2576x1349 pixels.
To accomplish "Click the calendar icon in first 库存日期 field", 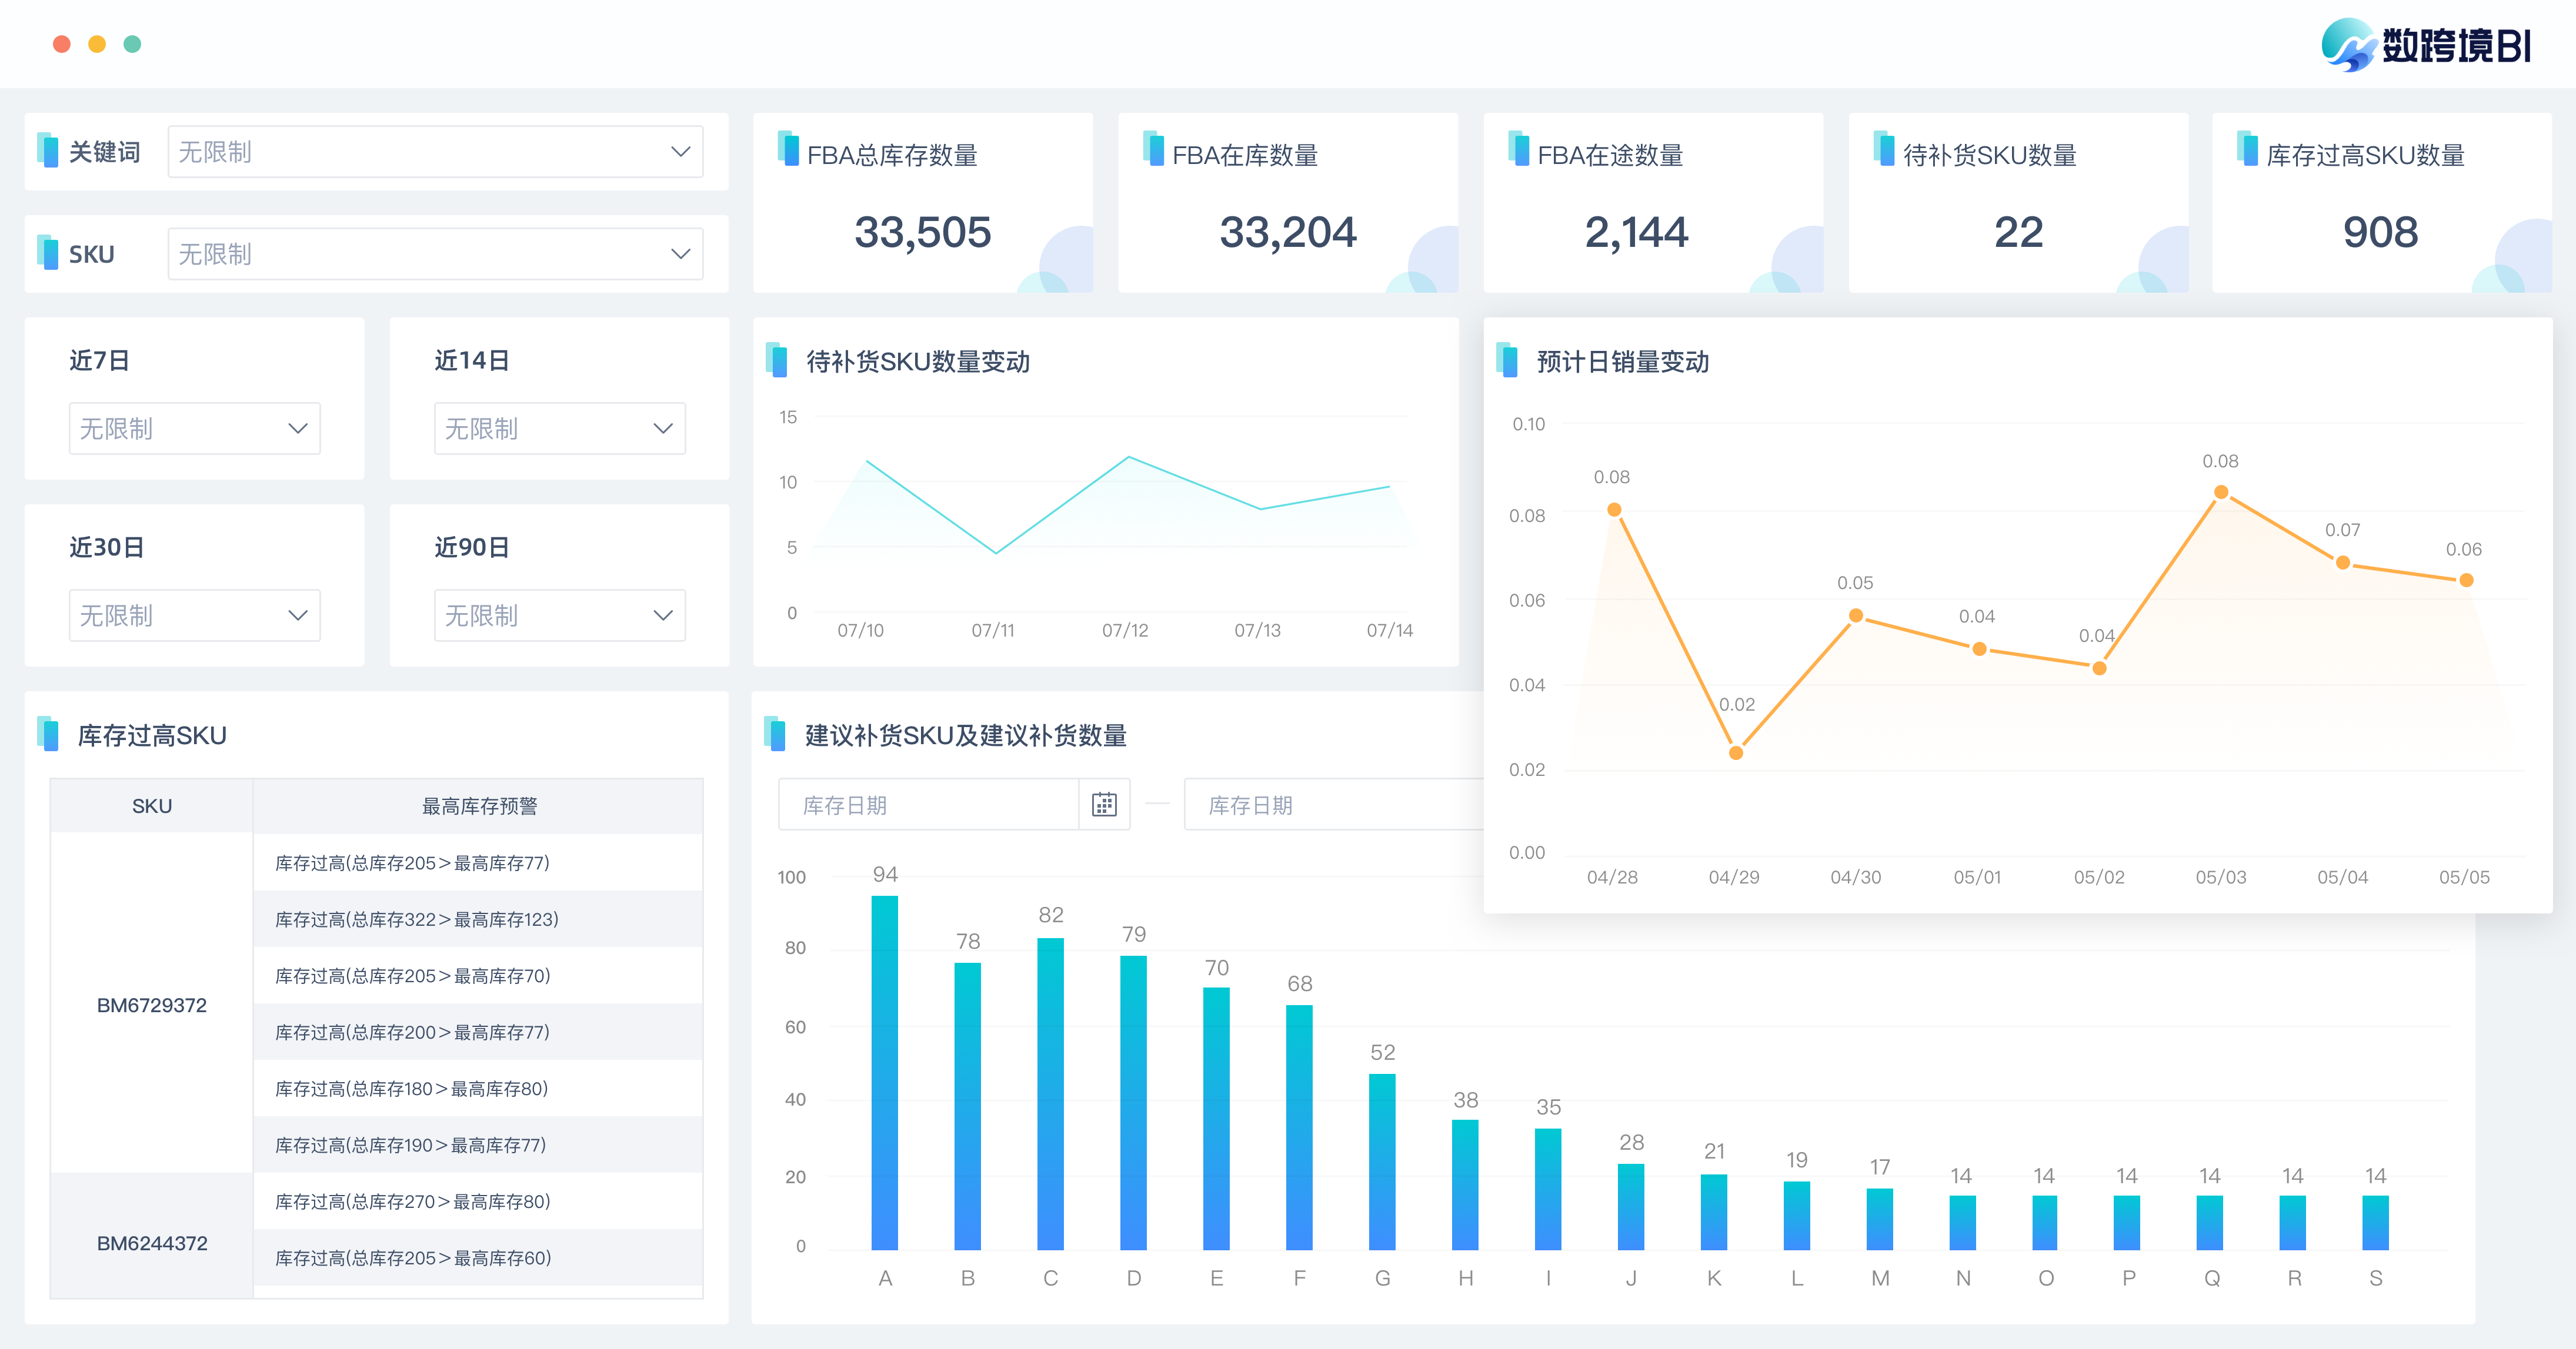I will [x=1104, y=804].
